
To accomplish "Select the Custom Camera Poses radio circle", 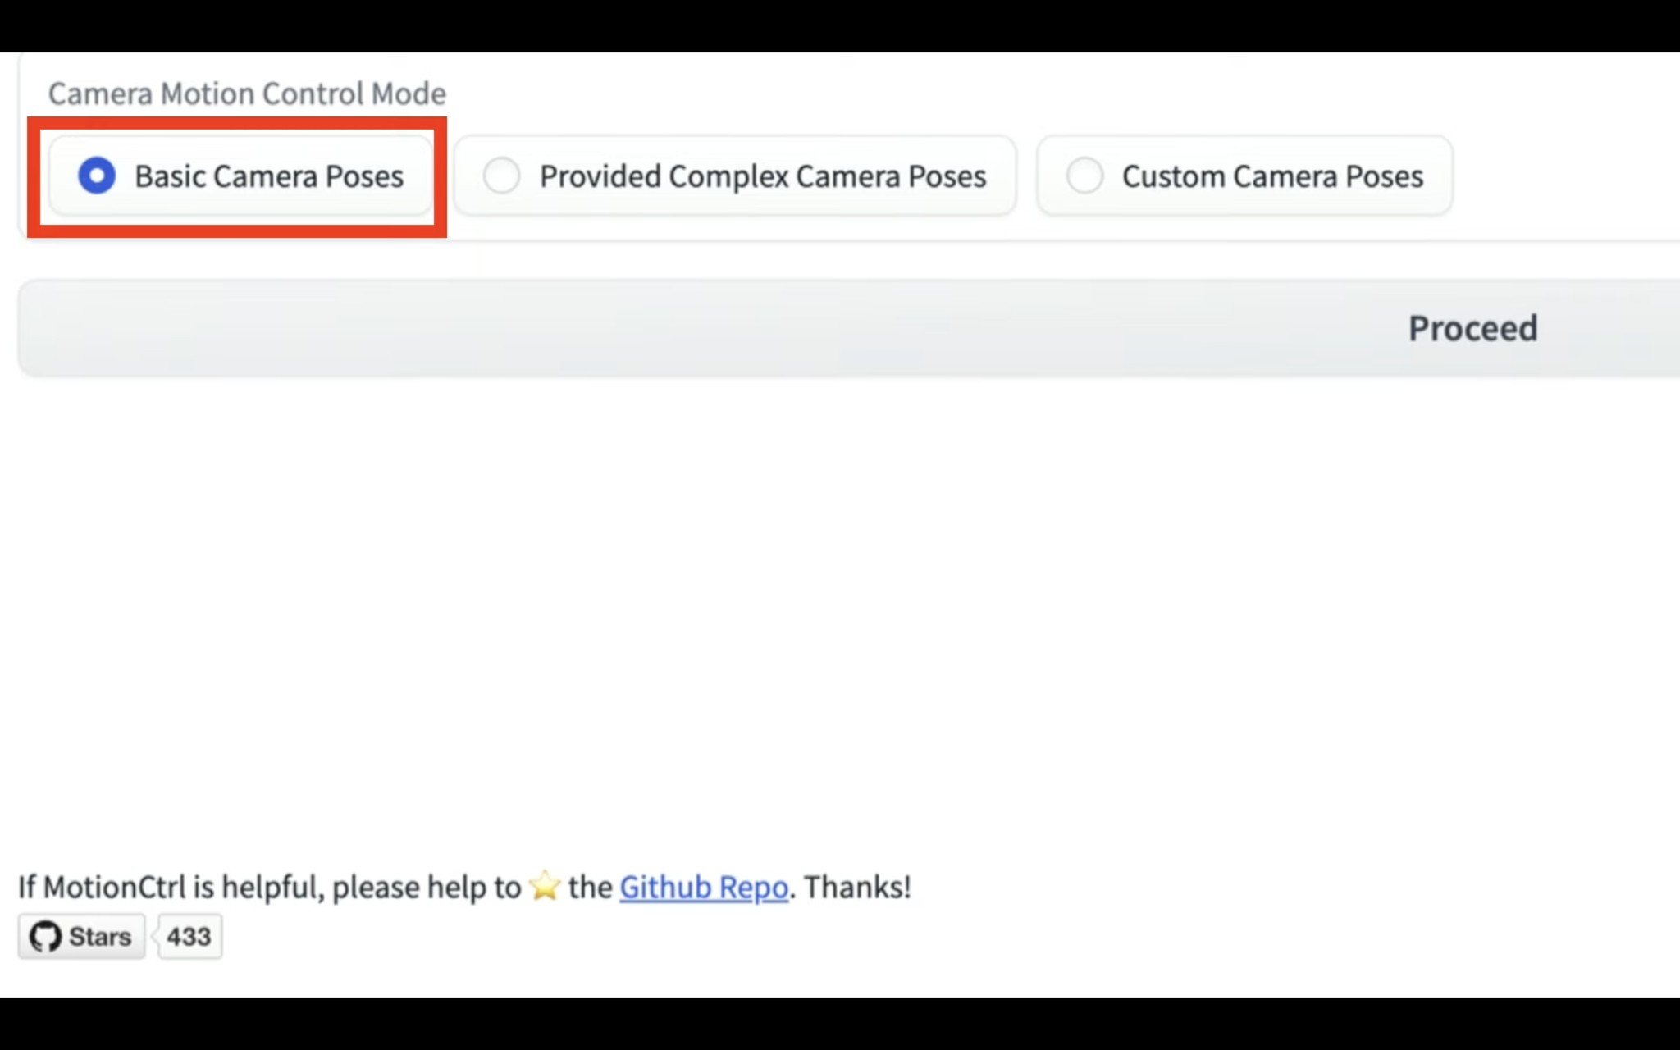I will (x=1084, y=176).
